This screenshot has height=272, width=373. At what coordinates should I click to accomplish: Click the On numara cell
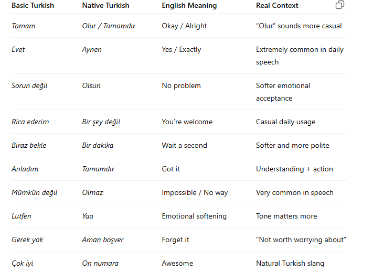point(100,263)
